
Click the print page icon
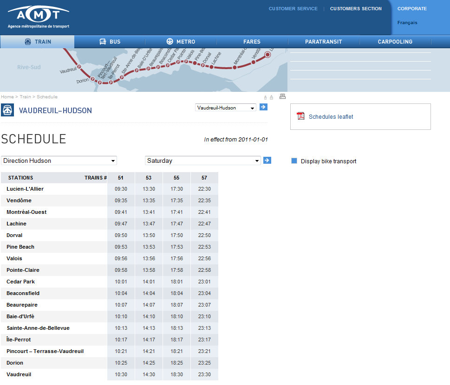[x=283, y=96]
